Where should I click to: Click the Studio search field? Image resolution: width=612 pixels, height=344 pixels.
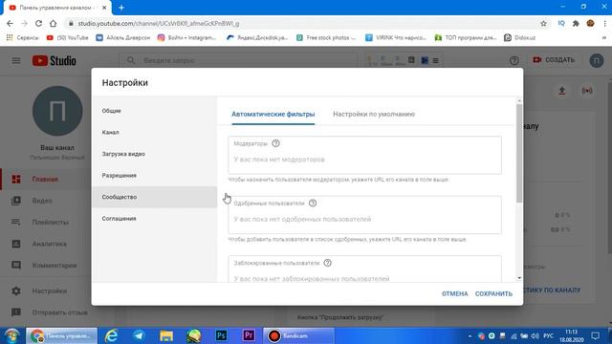pos(238,60)
